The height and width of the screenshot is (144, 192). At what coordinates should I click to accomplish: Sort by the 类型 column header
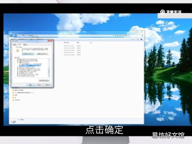[78, 43]
